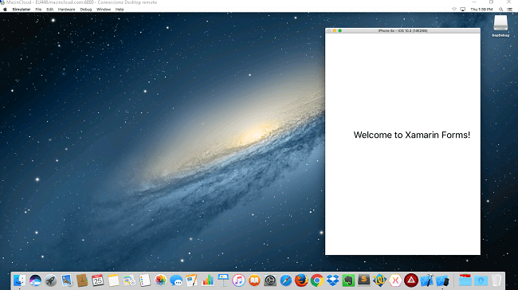Viewport: 518px width, 290px height.
Task: Open the Window menu
Action: click(104, 10)
